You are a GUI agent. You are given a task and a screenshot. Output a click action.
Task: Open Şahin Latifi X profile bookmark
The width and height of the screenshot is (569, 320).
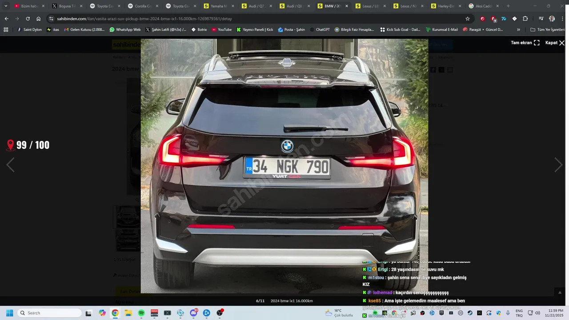pyautogui.click(x=166, y=30)
